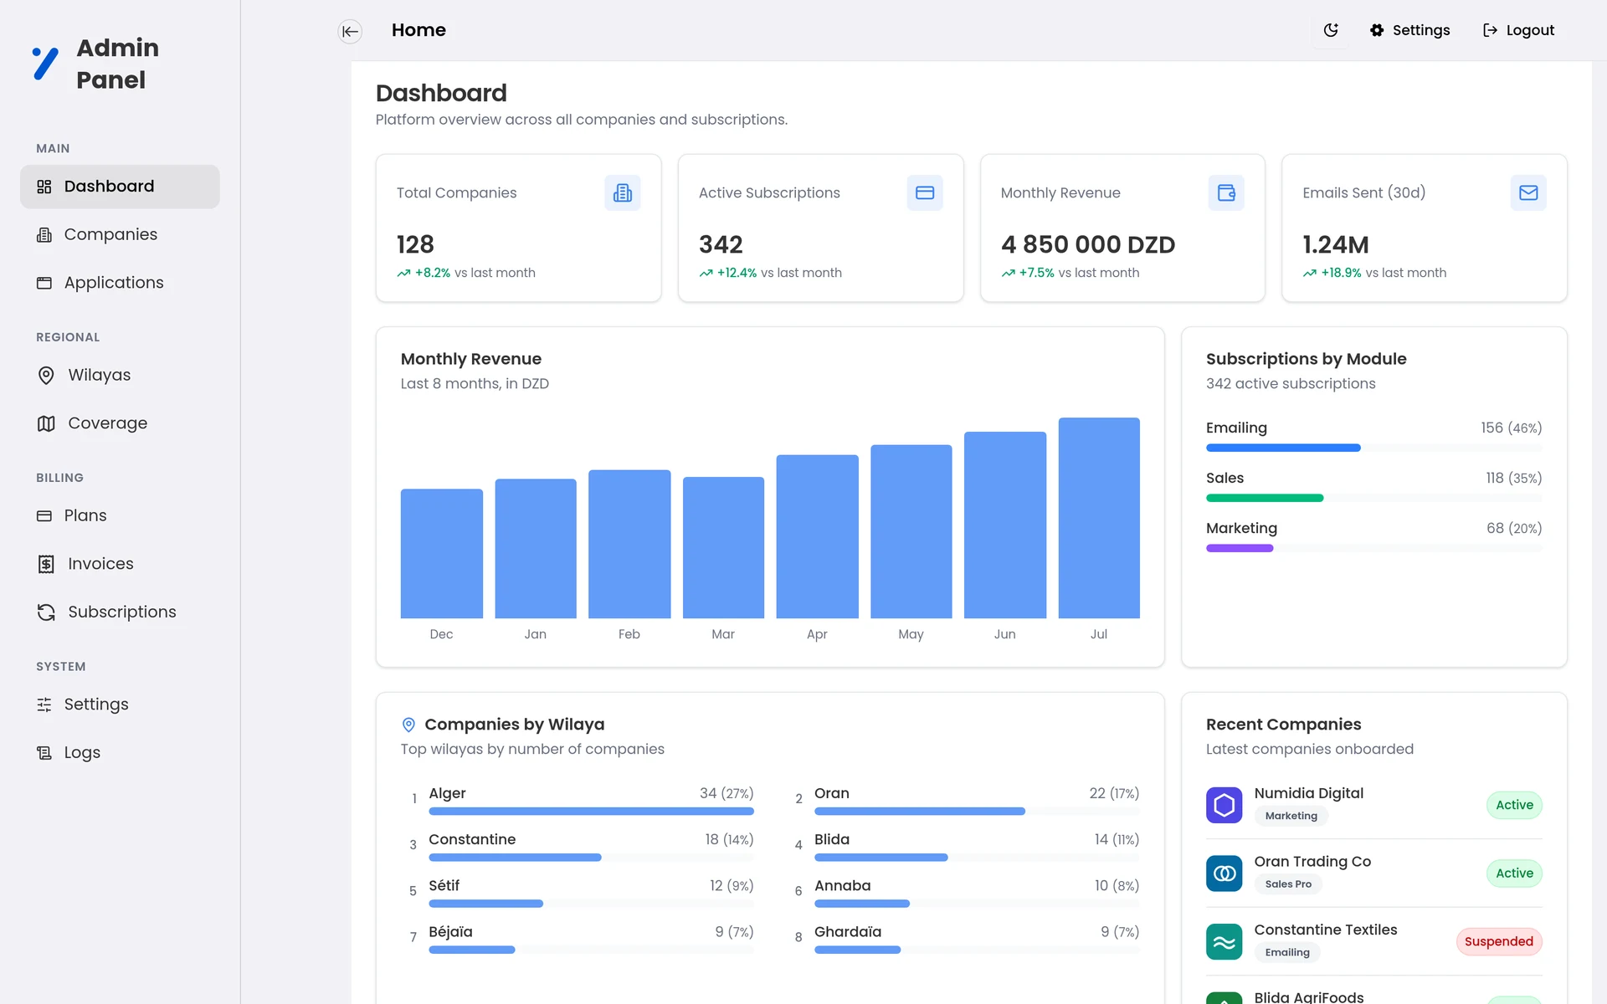Click the Invoices receipt icon
The image size is (1607, 1004).
click(x=46, y=564)
